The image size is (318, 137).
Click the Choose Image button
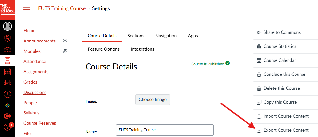(153, 100)
